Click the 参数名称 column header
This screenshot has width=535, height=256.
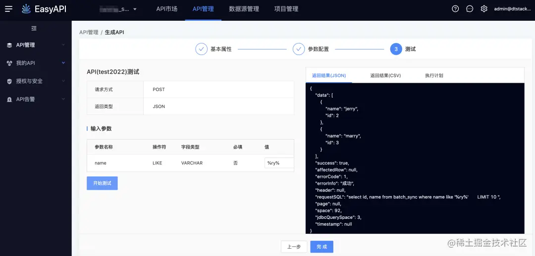[x=104, y=147]
